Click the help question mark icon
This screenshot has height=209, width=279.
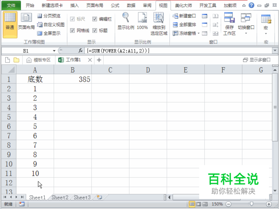[251, 5]
